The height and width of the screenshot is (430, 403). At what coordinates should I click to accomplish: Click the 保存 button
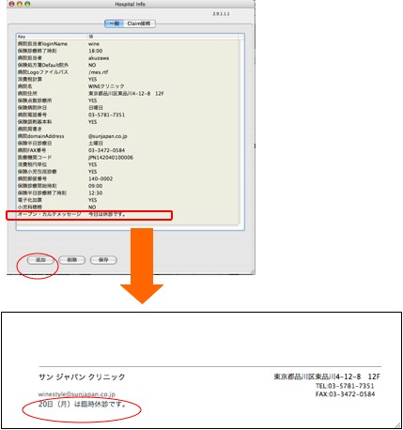click(103, 260)
